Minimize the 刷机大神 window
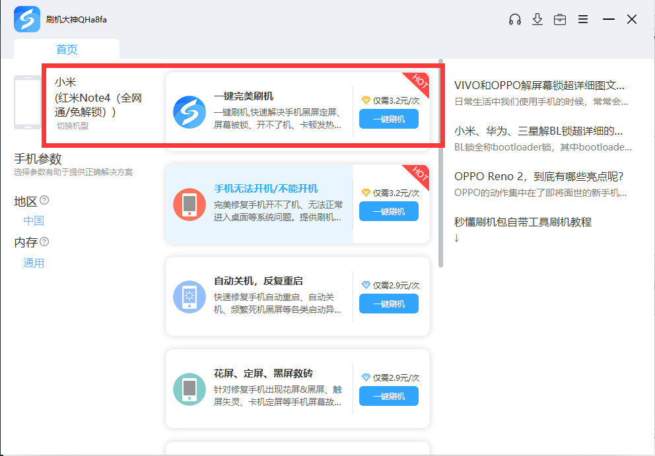655x456 pixels. tap(608, 19)
